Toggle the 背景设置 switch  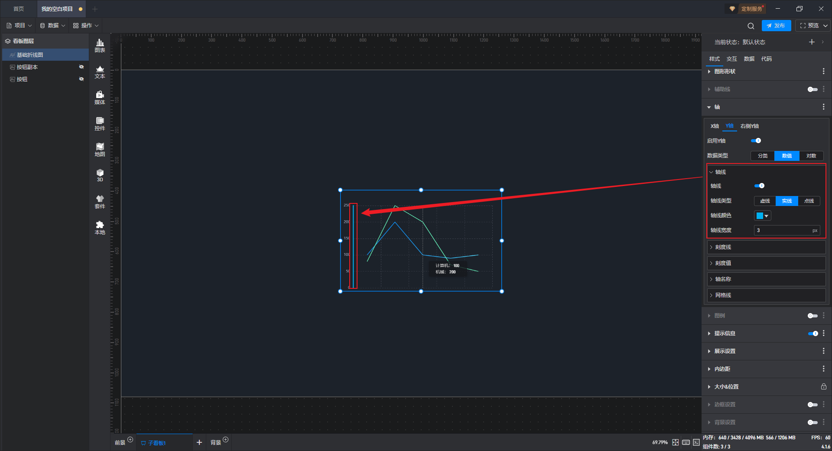812,422
